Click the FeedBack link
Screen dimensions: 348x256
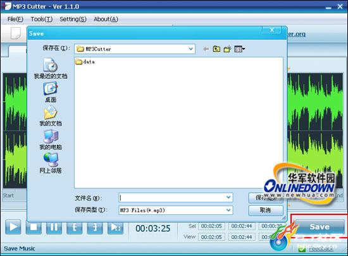(x=321, y=249)
